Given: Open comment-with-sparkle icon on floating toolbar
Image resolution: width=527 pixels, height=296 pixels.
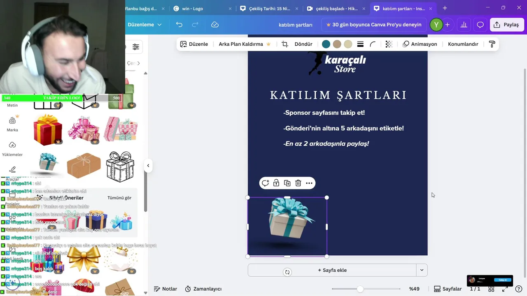Looking at the screenshot, I should coord(265,183).
